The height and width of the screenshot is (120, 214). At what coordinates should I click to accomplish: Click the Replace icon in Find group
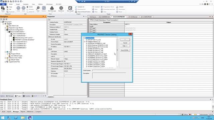click(44, 8)
